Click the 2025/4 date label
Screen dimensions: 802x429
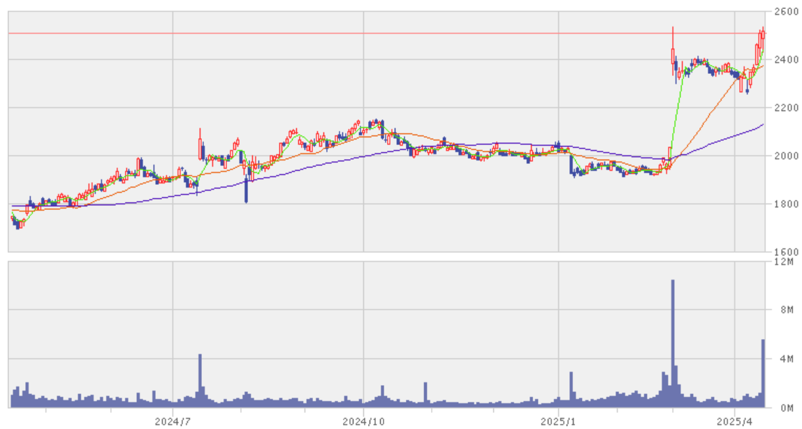coord(734,422)
